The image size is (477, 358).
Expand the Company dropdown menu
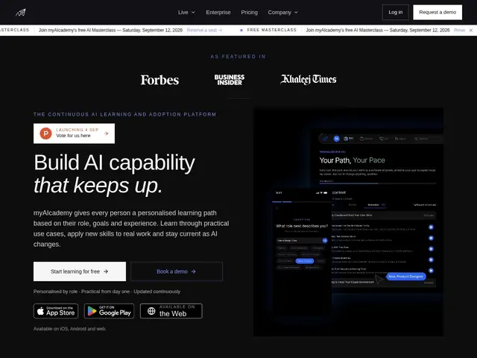point(283,13)
